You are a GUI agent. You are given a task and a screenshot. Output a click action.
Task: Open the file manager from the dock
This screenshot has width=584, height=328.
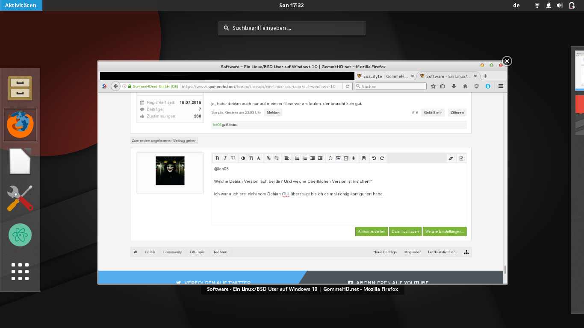[20, 88]
